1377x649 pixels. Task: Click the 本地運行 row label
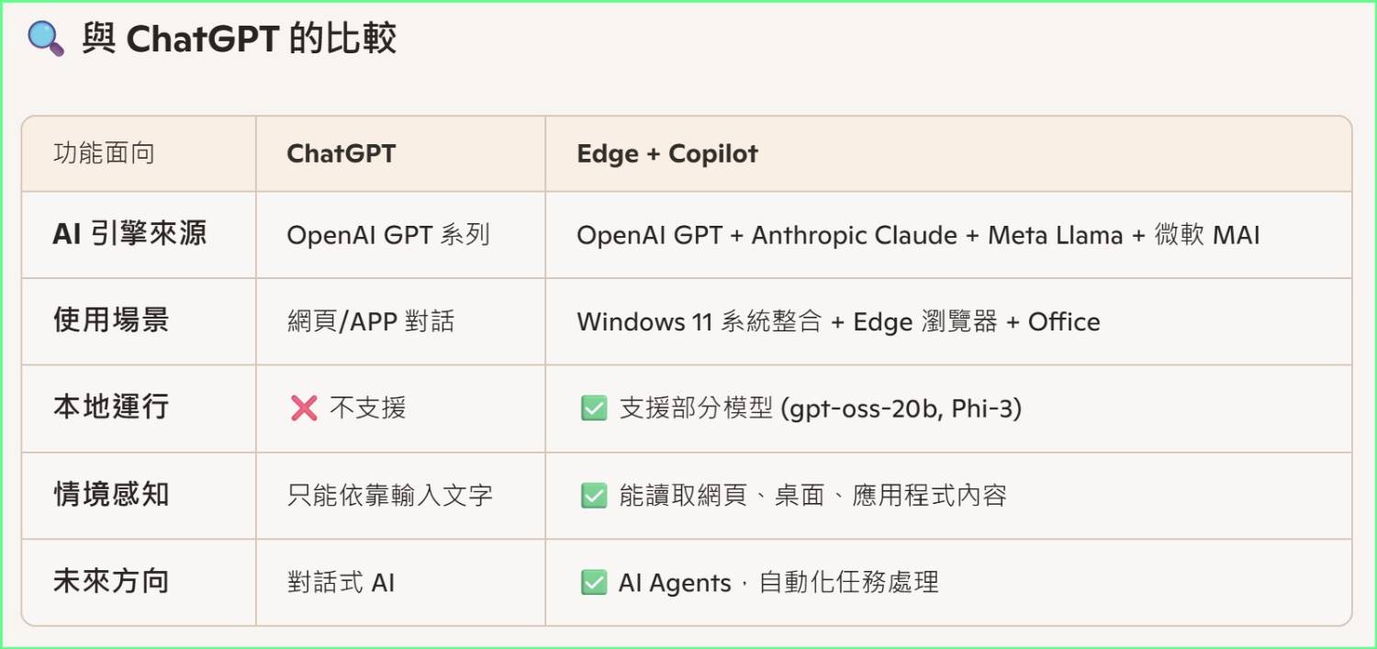(x=111, y=408)
